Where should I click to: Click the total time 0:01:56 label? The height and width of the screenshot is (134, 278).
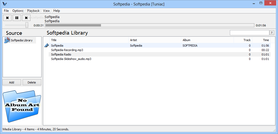(261, 25)
